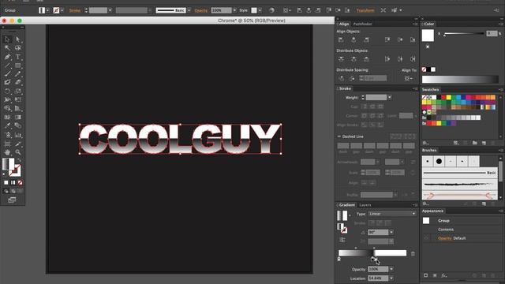Viewport: 505px width, 284px height.
Task: Select the Align tab
Action: (x=344, y=24)
